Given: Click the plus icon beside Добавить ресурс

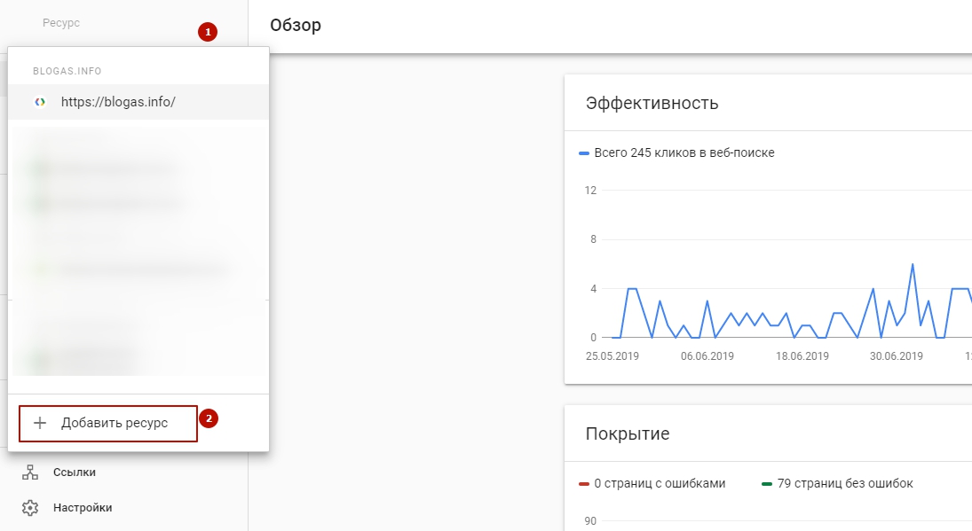Looking at the screenshot, I should pos(39,423).
